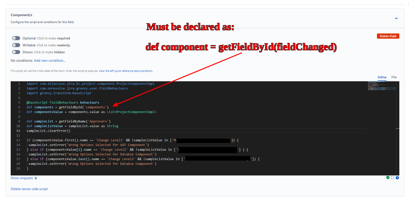Click line number 19 in the gutter
409x200 pixels.
(18, 169)
